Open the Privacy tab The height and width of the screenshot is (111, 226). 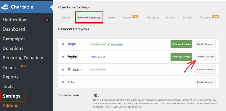[170, 18]
